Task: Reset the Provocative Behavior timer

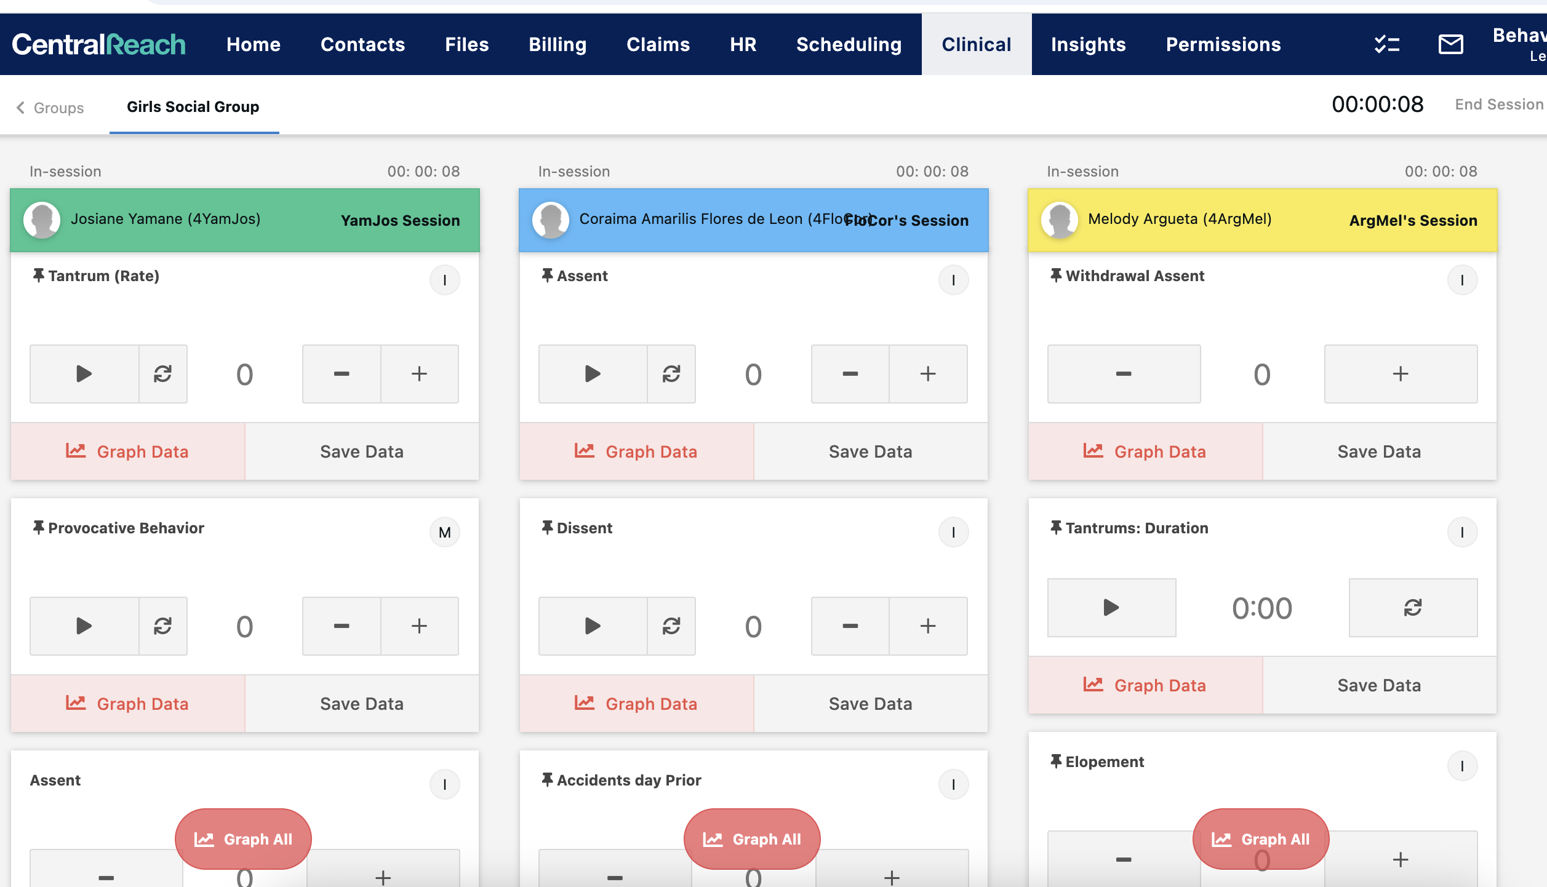Action: click(163, 626)
